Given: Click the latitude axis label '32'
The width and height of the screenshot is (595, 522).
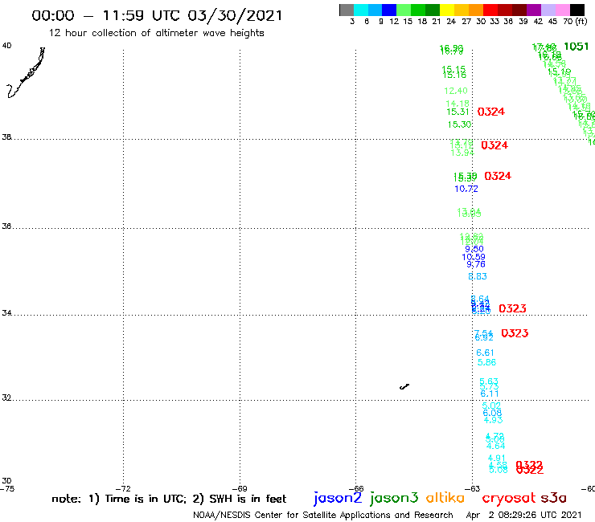Looking at the screenshot, I should (6, 398).
